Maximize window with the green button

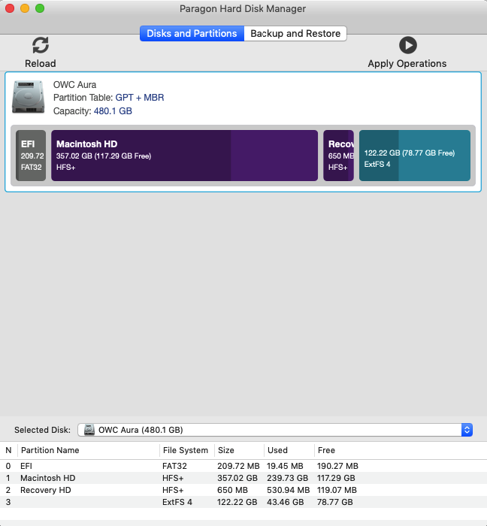(x=40, y=8)
